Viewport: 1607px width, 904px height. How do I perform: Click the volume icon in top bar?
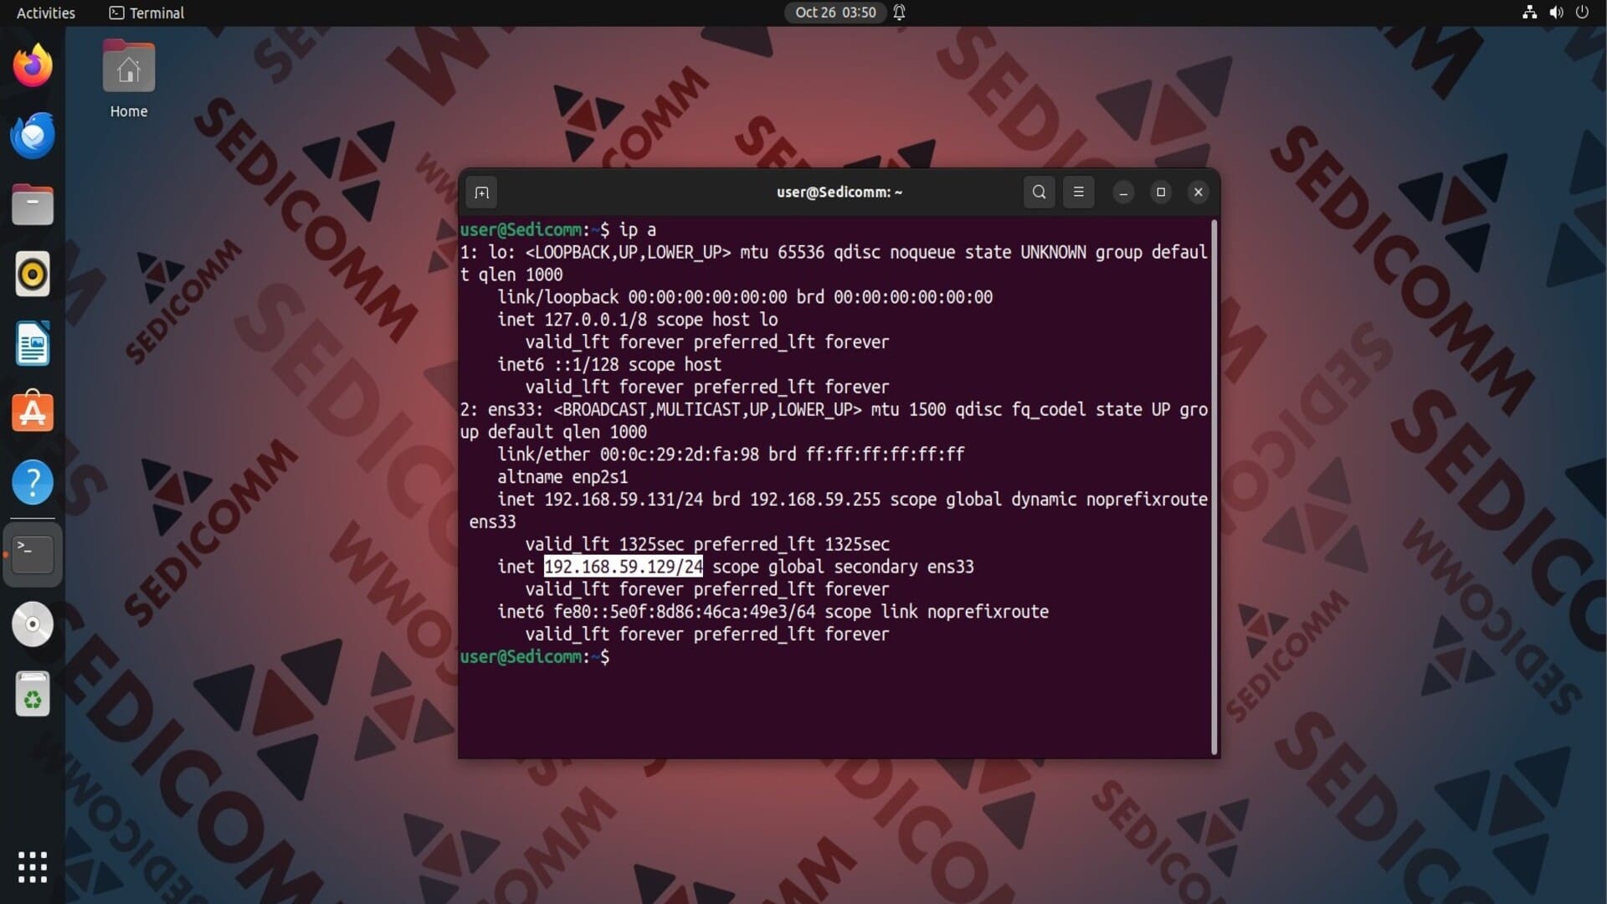pyautogui.click(x=1556, y=13)
